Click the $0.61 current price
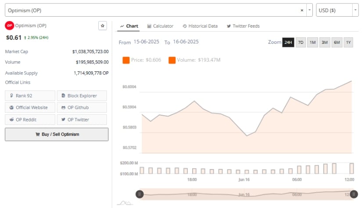Screen dimensions: 362x208 pos(14,38)
